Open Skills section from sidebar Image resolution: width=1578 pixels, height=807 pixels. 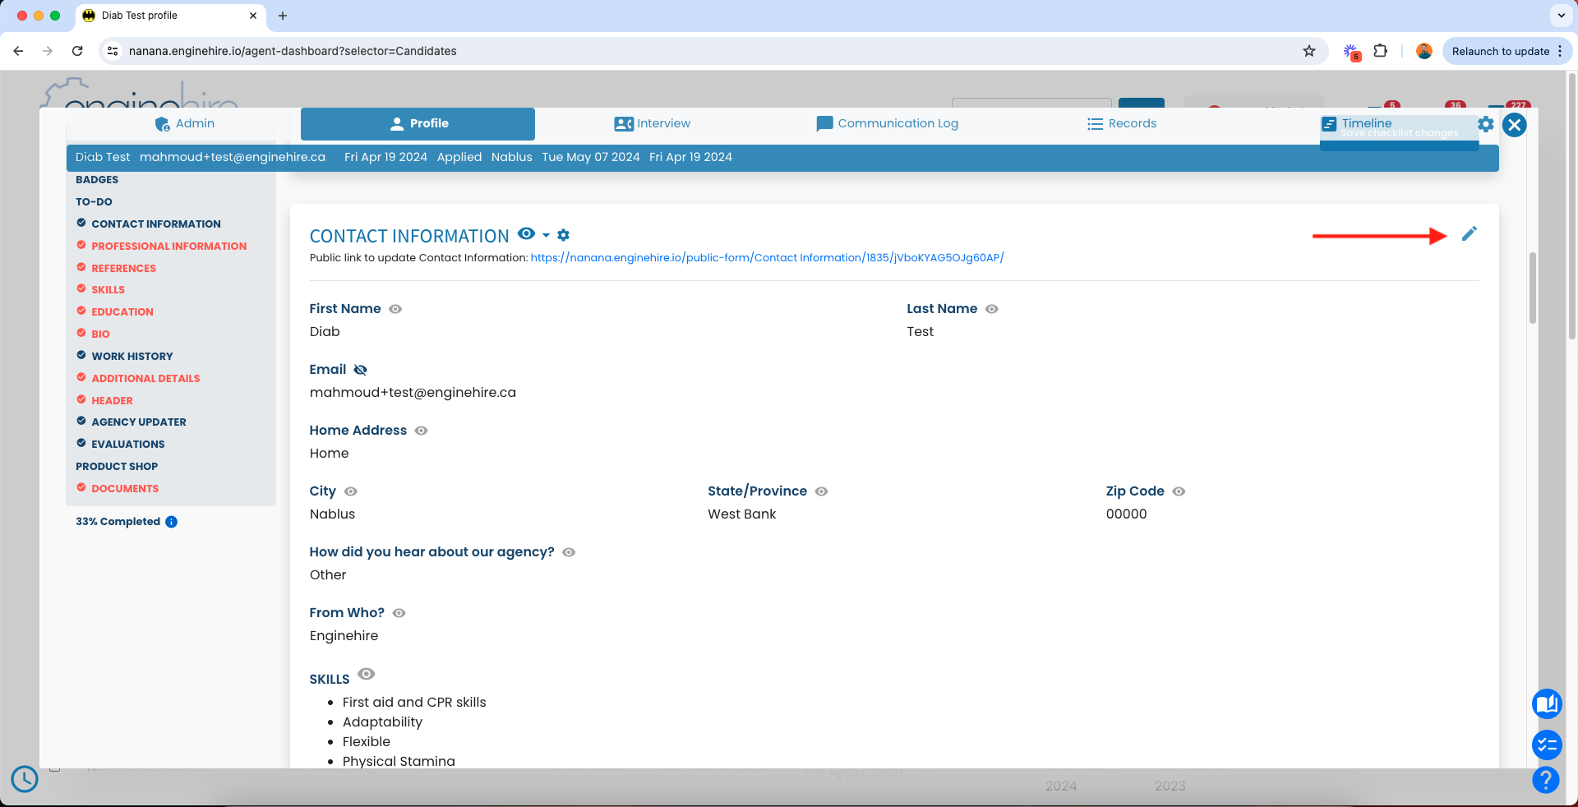point(108,289)
